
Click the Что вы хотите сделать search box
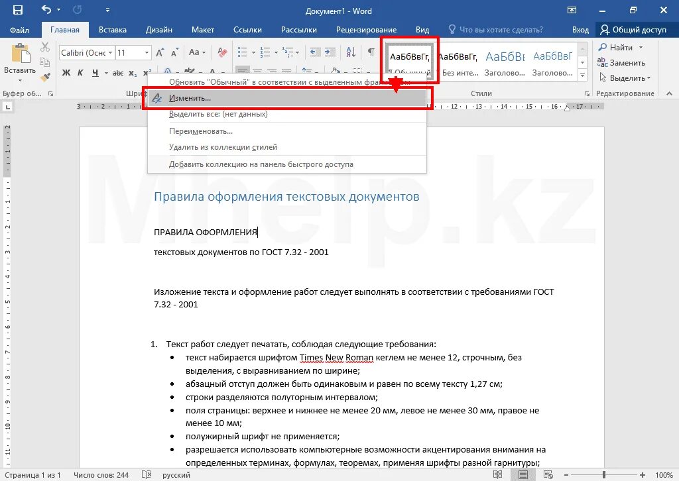[496, 30]
